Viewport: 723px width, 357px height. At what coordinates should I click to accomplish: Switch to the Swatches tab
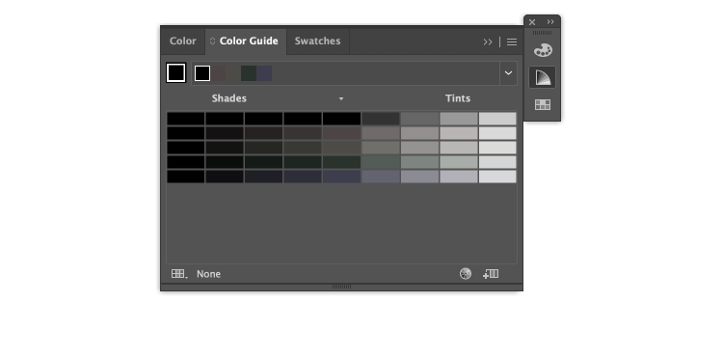click(x=318, y=41)
